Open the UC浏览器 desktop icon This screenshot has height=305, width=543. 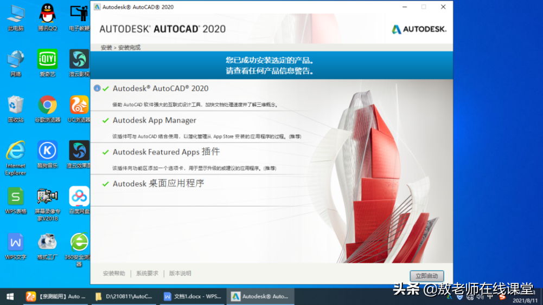[79, 105]
